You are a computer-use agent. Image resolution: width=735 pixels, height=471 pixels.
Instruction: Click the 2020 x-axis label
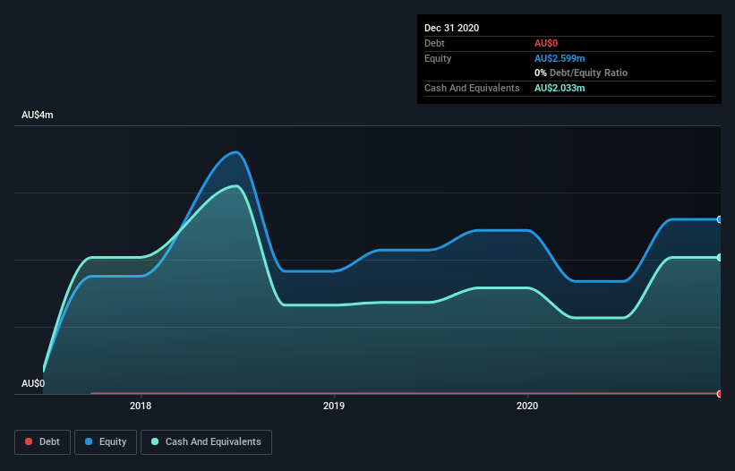[x=527, y=406]
